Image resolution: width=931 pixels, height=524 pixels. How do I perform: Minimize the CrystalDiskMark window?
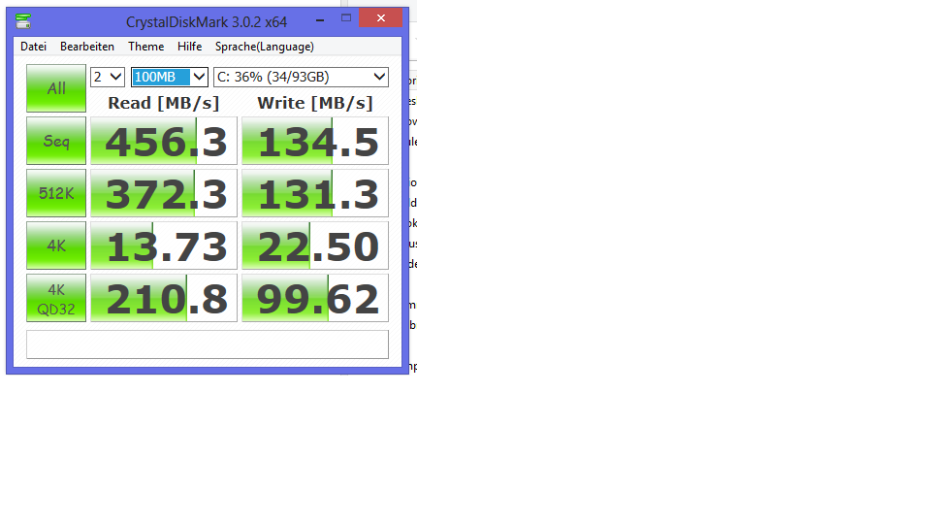click(x=320, y=19)
